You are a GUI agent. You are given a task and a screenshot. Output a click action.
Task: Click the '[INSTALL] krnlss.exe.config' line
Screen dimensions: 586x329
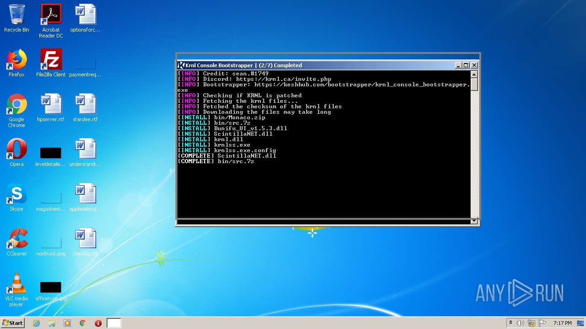(x=227, y=150)
